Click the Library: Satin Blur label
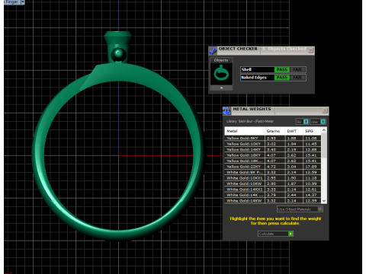This screenshot has height=274, width=366. click(x=250, y=122)
